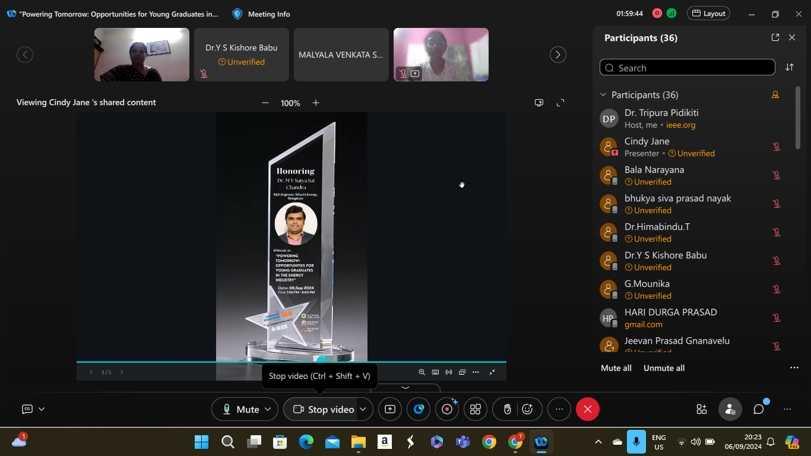This screenshot has height=456, width=811.
Task: Click the Apps icon in bottom right
Action: 702,409
